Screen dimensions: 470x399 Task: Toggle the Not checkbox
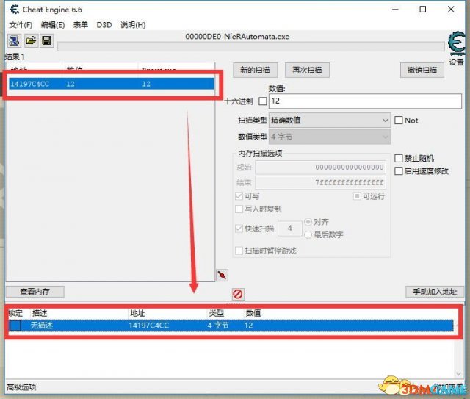(398, 121)
